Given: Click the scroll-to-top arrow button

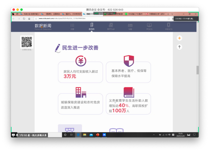Looking at the screenshot, I should (179, 47).
